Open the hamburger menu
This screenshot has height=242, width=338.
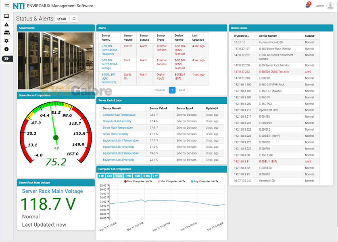point(7,6)
